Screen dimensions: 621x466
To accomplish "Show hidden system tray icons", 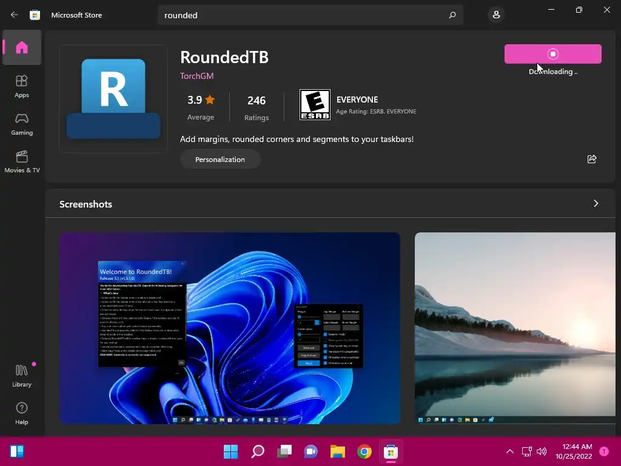I will pos(510,451).
